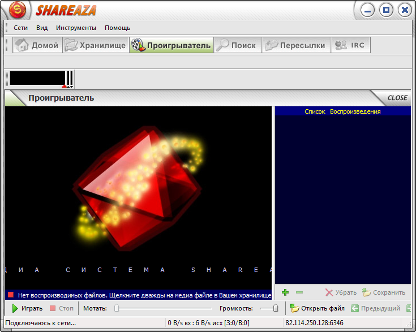Go to the Домой tab
416x332 pixels.
(37, 45)
